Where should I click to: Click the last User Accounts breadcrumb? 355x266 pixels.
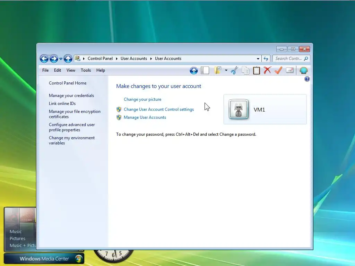click(x=168, y=58)
